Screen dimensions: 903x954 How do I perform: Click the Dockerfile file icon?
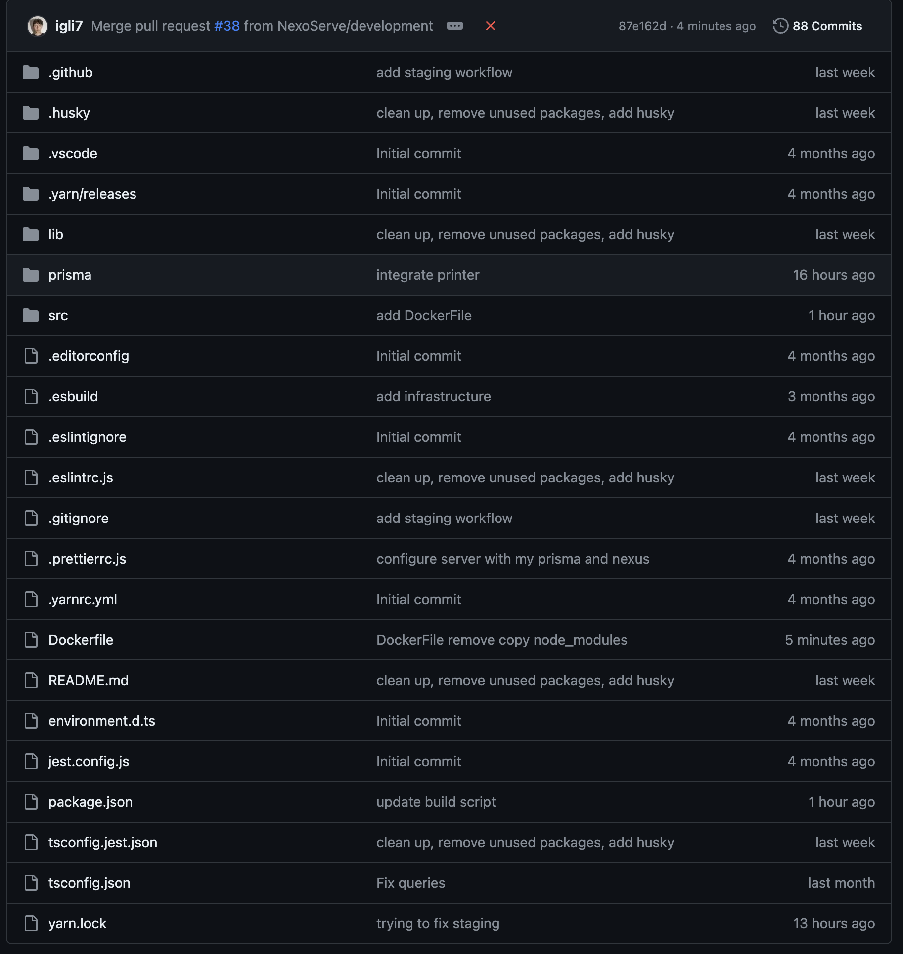(31, 639)
